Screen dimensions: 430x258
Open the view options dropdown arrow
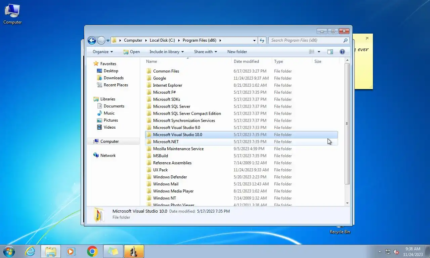click(319, 52)
